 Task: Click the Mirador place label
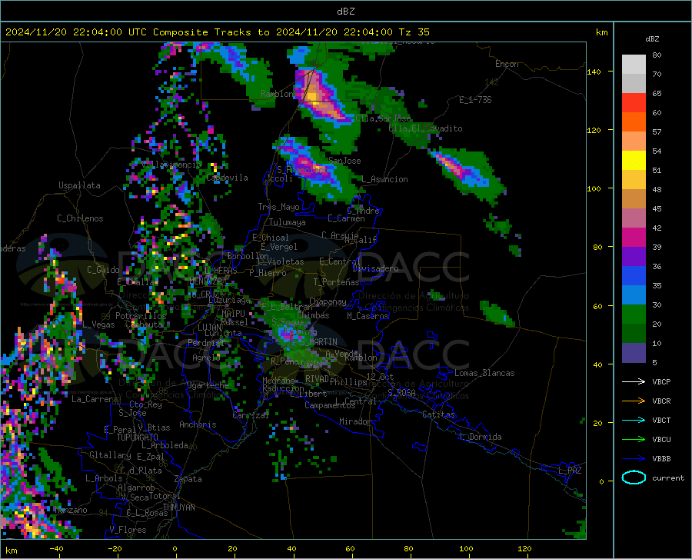355,422
